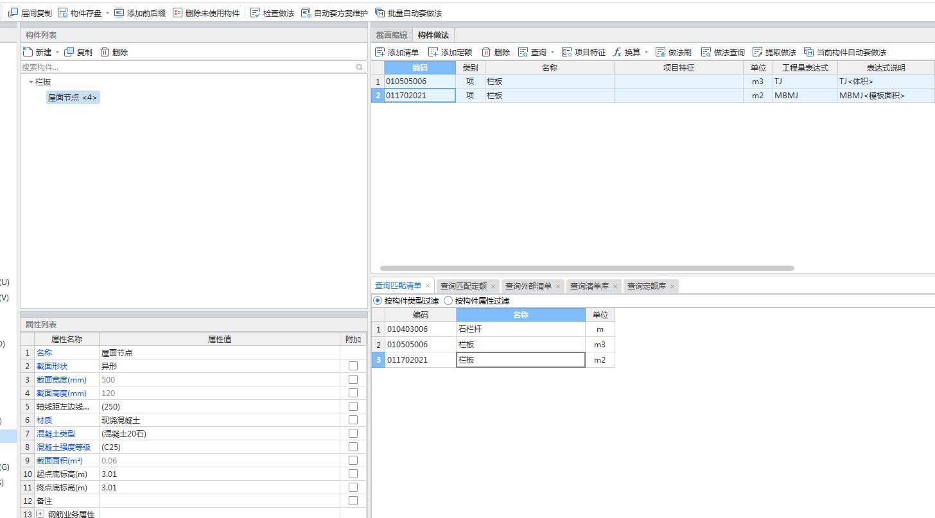Click the 添加定额 icon
This screenshot has width=935, height=518.
point(433,52)
